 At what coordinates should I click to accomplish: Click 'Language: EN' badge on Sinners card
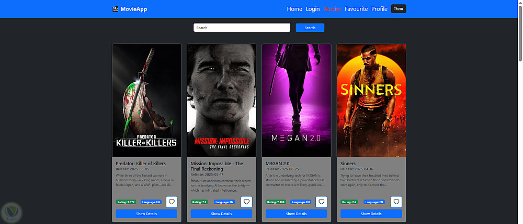pos(374,202)
